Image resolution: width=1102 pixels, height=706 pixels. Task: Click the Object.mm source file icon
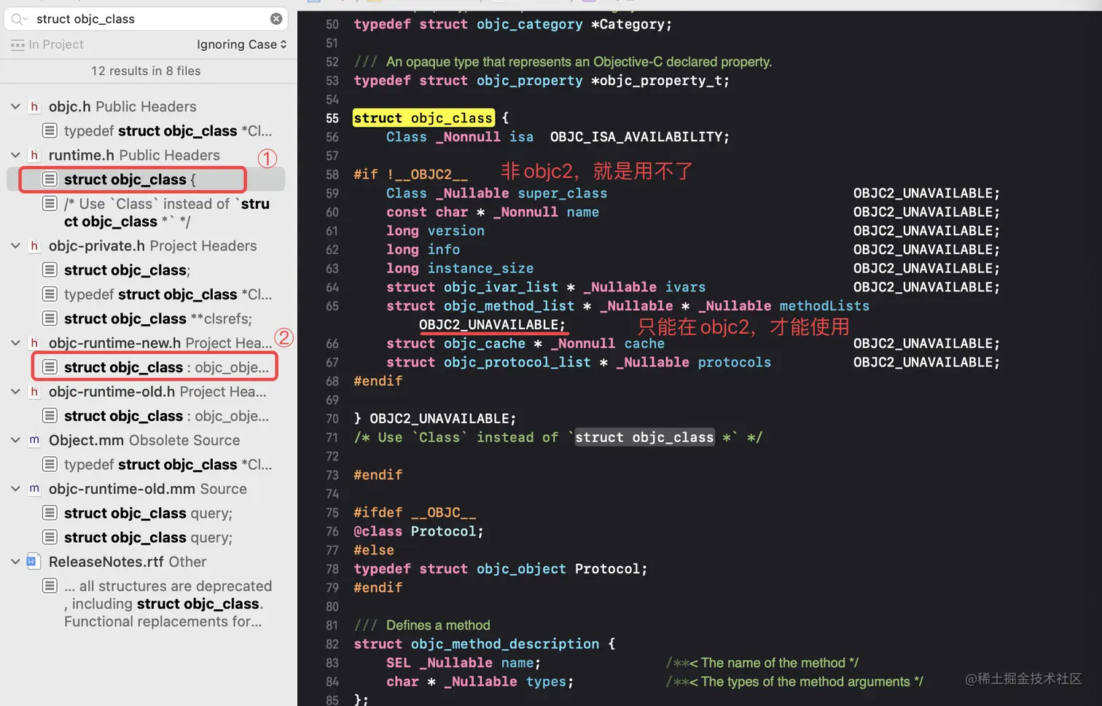[x=34, y=440]
